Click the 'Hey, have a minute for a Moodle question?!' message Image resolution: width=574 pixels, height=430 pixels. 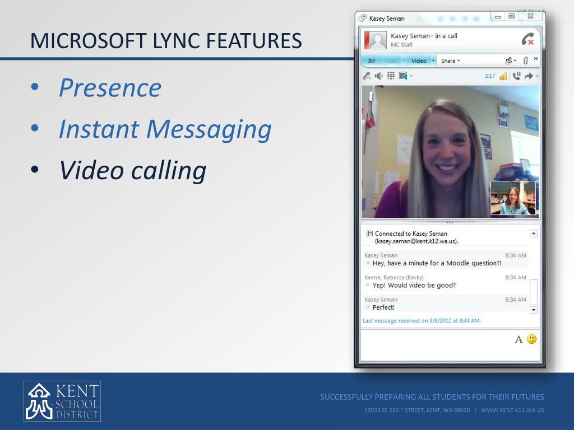(x=437, y=263)
